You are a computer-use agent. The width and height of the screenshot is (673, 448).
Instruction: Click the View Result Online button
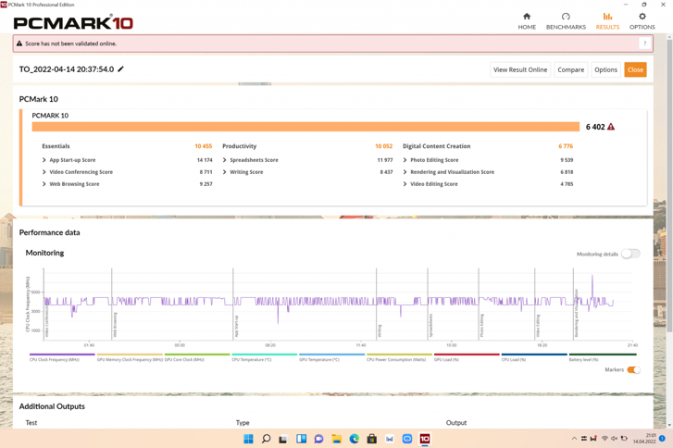(x=520, y=69)
